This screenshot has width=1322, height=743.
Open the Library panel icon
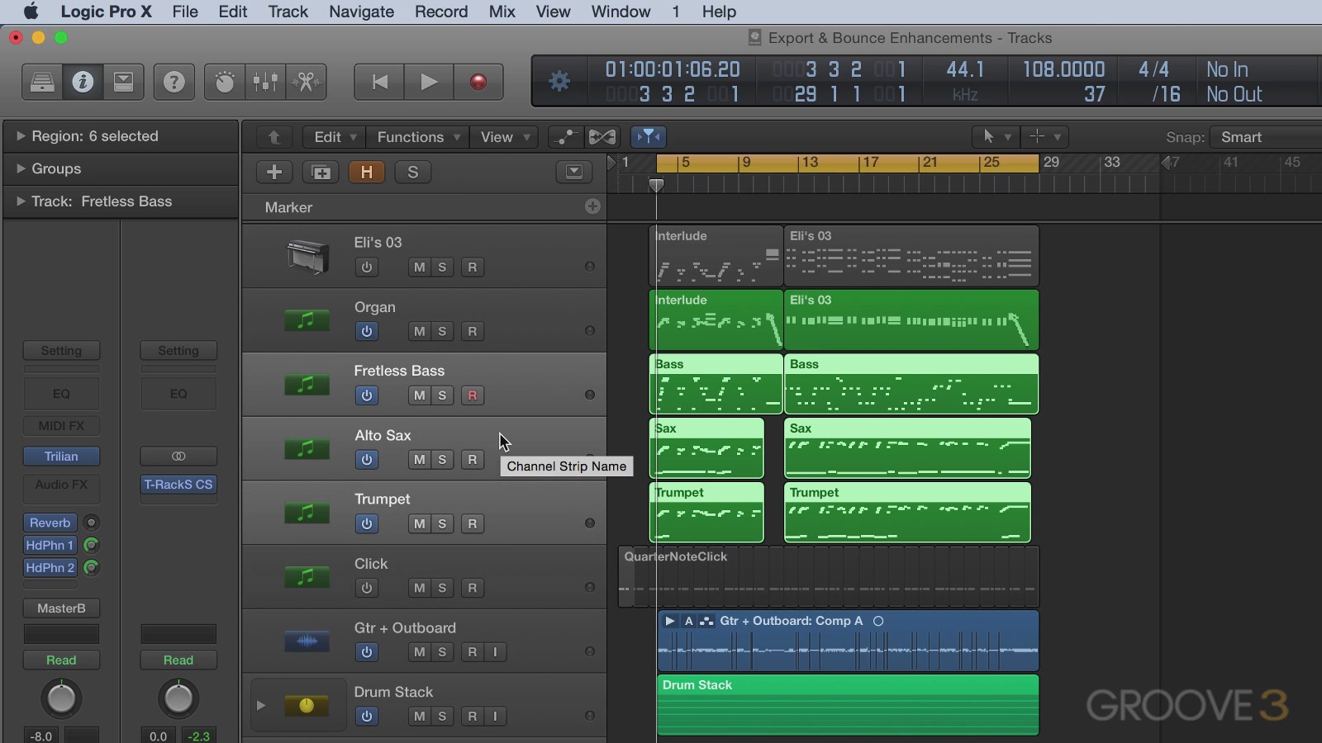click(x=41, y=82)
